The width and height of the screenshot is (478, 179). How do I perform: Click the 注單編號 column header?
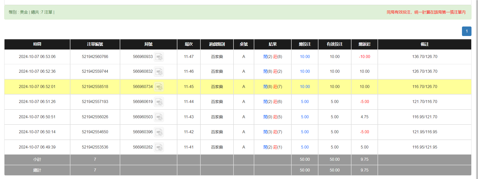pos(95,44)
